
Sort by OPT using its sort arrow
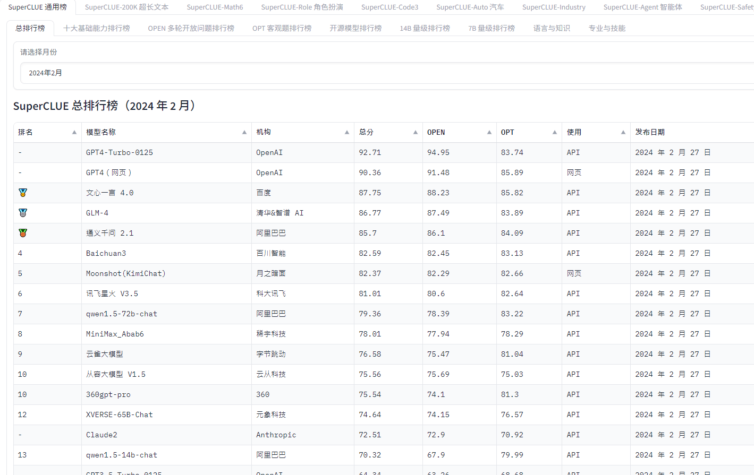tap(555, 132)
